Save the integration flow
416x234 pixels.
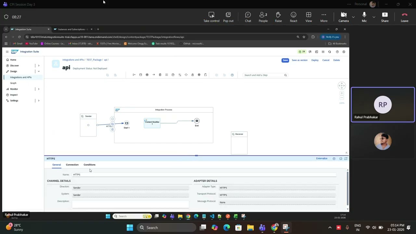pyautogui.click(x=285, y=60)
